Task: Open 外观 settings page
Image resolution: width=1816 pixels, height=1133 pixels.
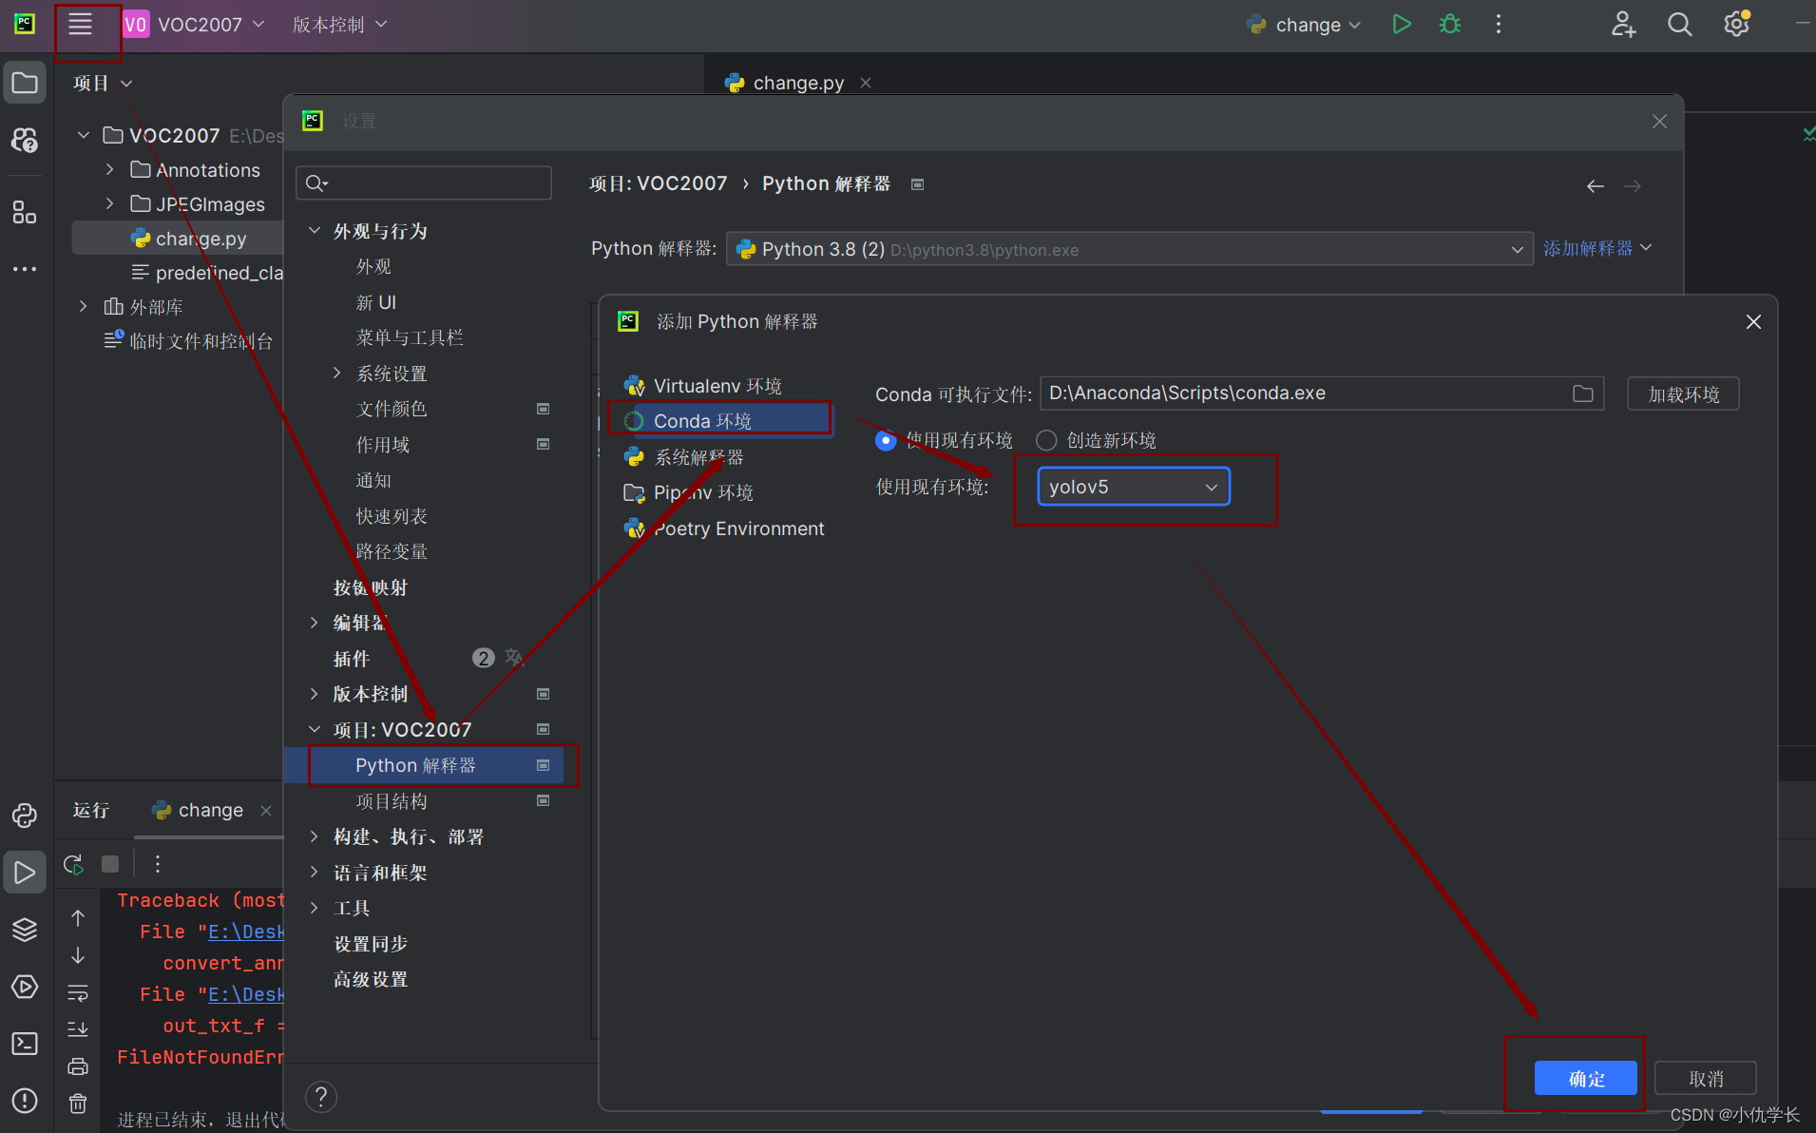Action: click(x=373, y=267)
